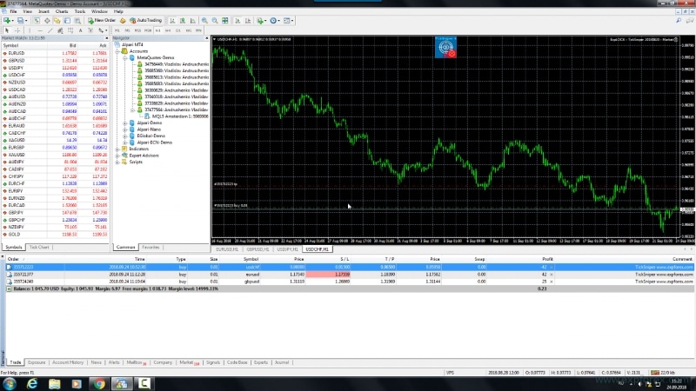Click the new chart plus icon
Viewport: 696px width, 391px height.
pyautogui.click(x=7, y=19)
